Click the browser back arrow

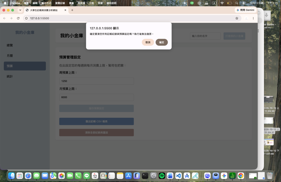click(4, 18)
